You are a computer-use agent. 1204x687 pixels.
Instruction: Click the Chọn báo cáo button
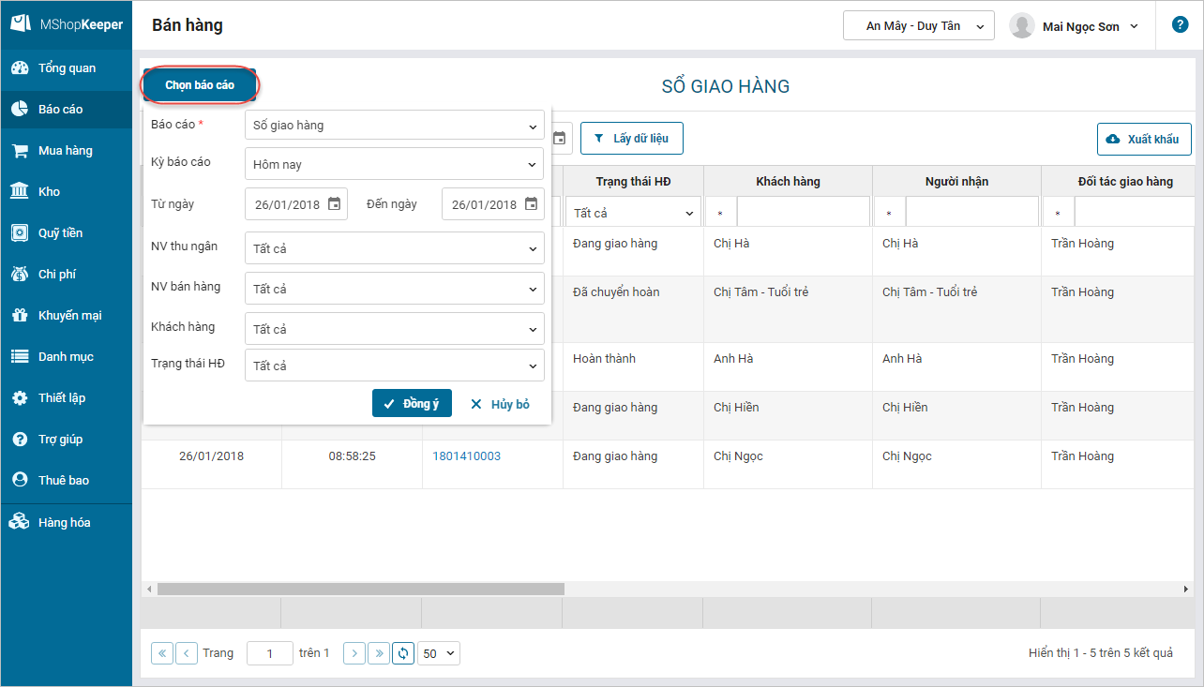click(200, 85)
